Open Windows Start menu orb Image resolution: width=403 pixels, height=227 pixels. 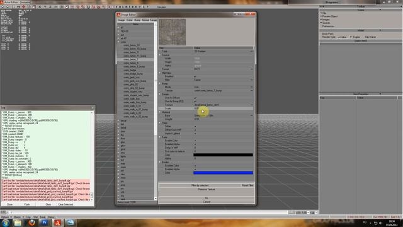click(x=6, y=223)
